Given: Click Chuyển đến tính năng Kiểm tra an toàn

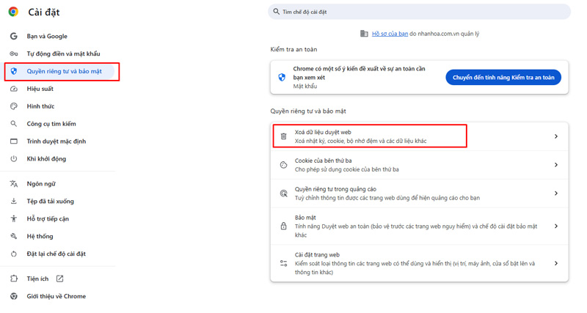Looking at the screenshot, I should (x=503, y=78).
